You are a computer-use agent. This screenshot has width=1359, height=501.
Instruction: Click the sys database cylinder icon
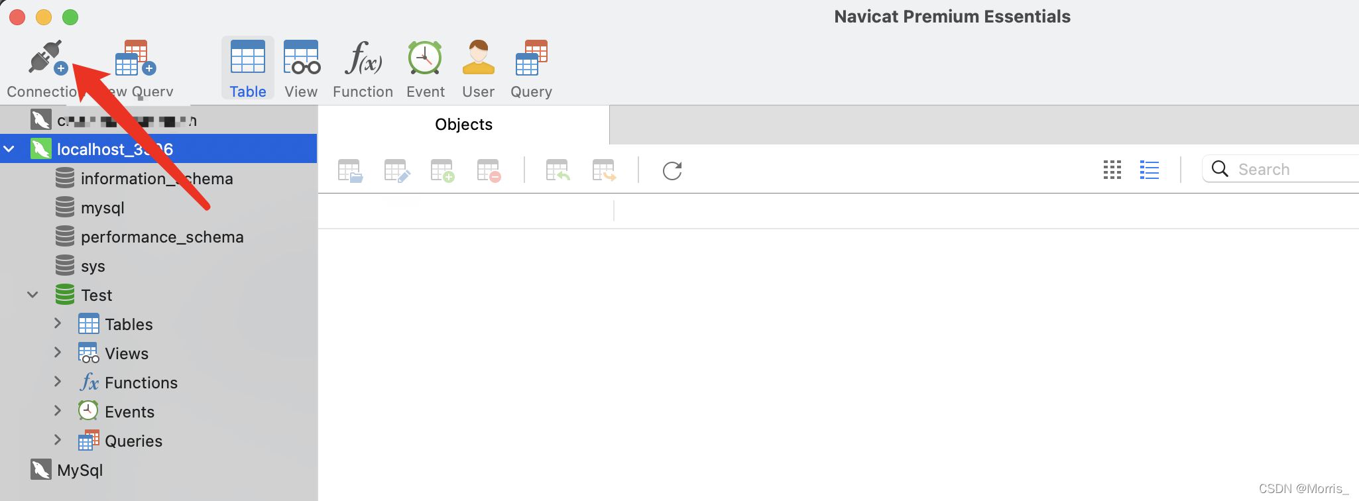[x=65, y=265]
